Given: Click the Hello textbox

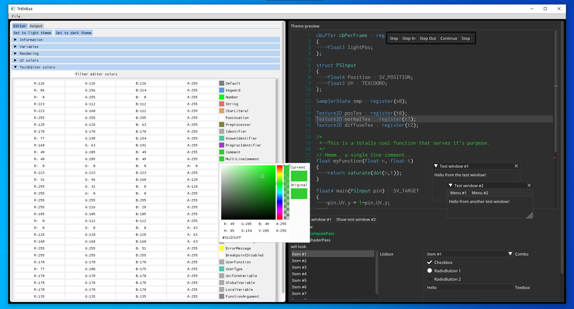Looking at the screenshot, I should [470, 287].
